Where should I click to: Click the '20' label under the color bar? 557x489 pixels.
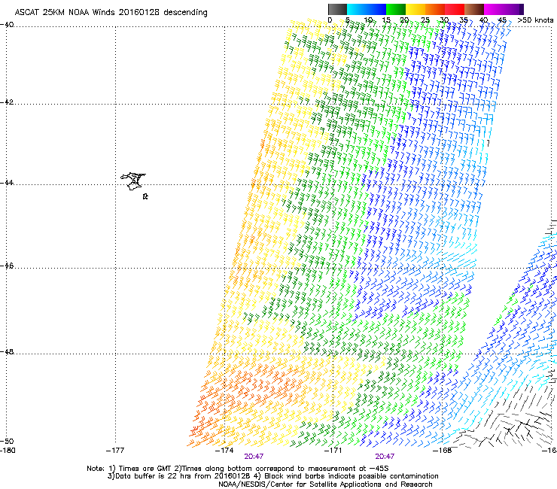point(405,20)
